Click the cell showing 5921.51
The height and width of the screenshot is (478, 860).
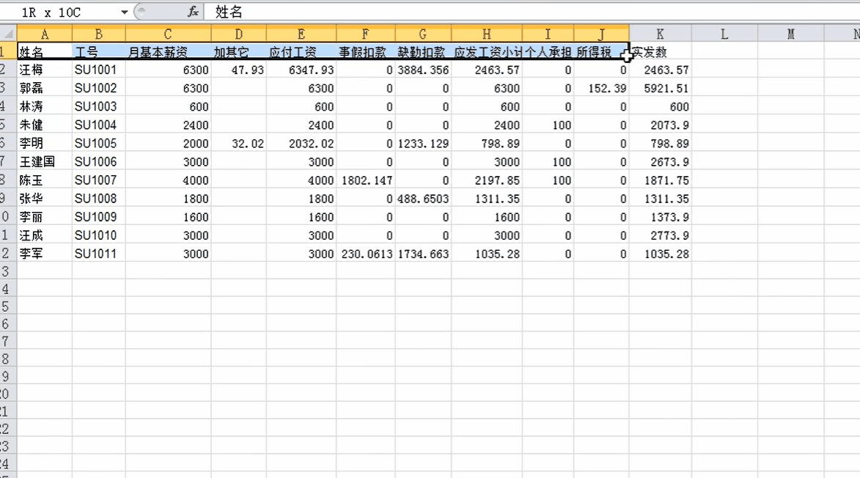(x=660, y=89)
